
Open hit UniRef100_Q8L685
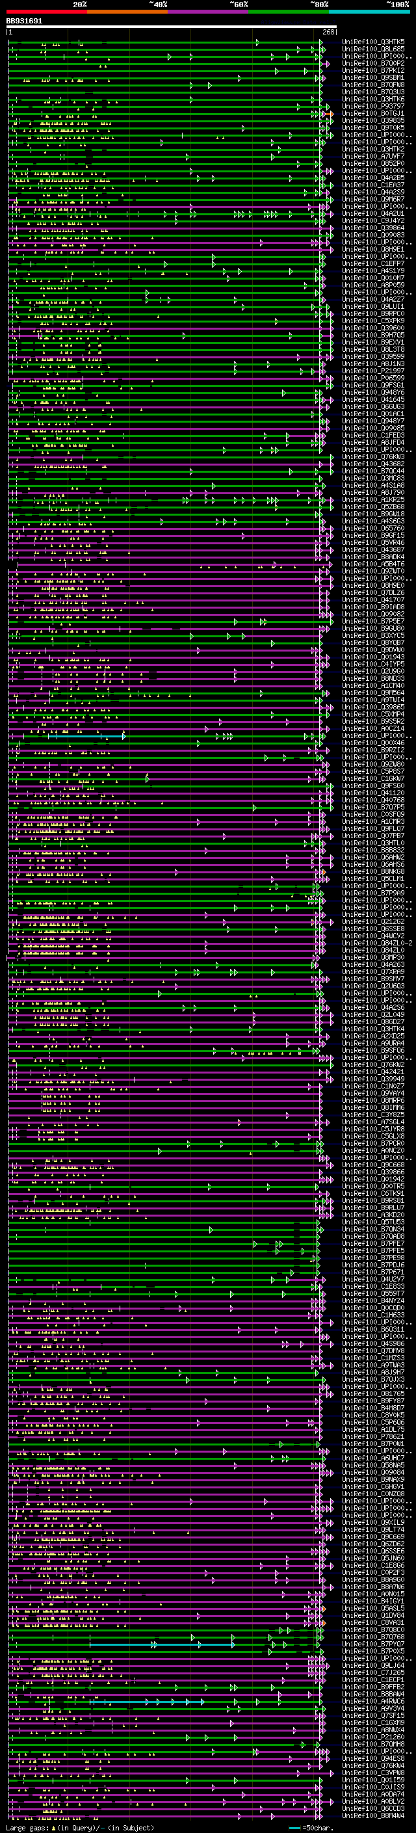coord(373,49)
